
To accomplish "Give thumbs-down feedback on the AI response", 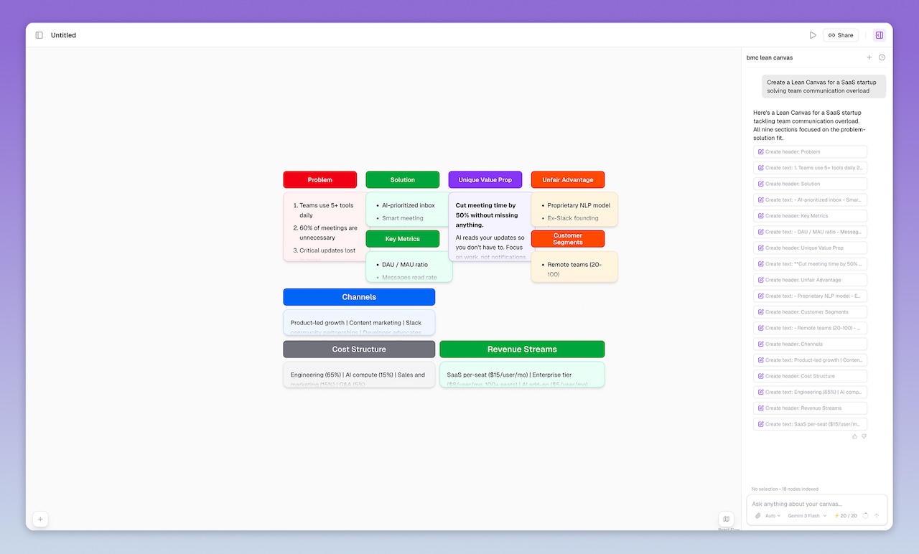I will click(864, 436).
